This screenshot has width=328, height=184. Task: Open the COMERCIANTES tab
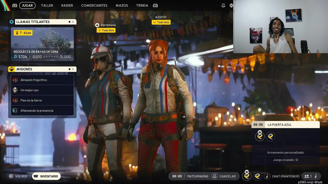(94, 5)
